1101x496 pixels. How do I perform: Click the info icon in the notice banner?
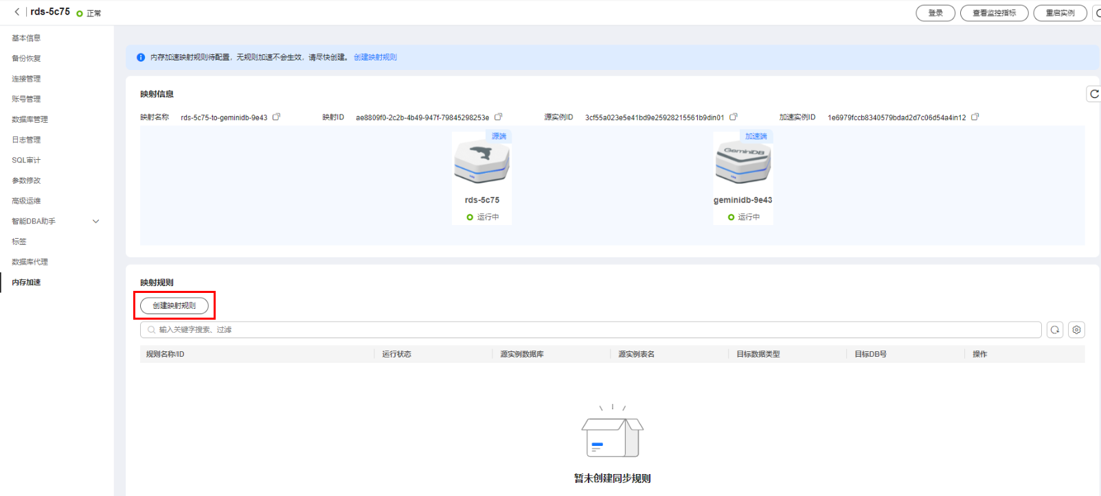click(x=141, y=58)
